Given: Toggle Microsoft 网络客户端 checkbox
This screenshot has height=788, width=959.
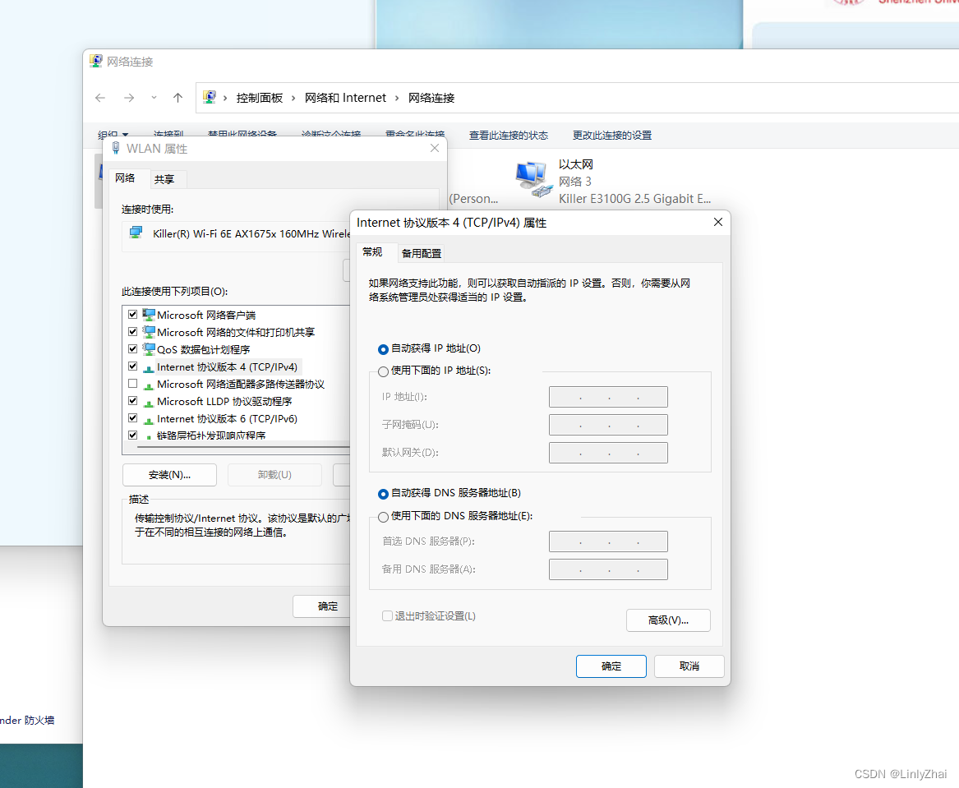Looking at the screenshot, I should [133, 314].
